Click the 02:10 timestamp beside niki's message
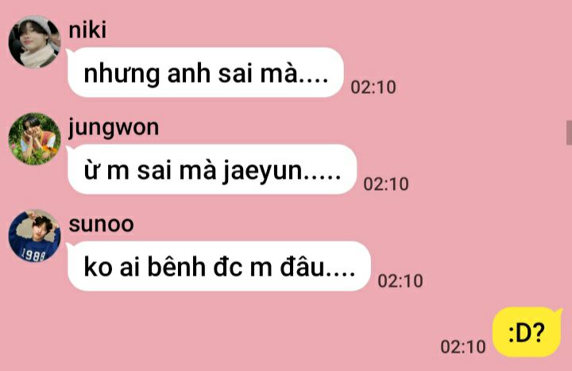 point(373,87)
